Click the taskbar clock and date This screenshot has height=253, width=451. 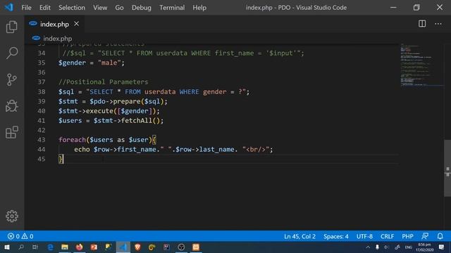tap(424, 247)
